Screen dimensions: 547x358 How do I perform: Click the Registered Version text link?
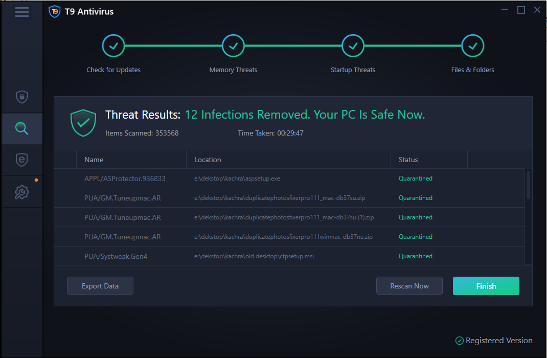pyautogui.click(x=498, y=340)
